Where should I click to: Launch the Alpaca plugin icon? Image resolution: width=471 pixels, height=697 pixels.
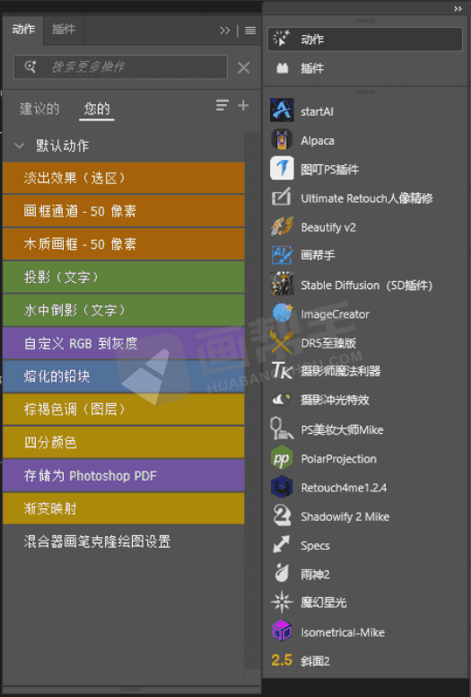(282, 140)
